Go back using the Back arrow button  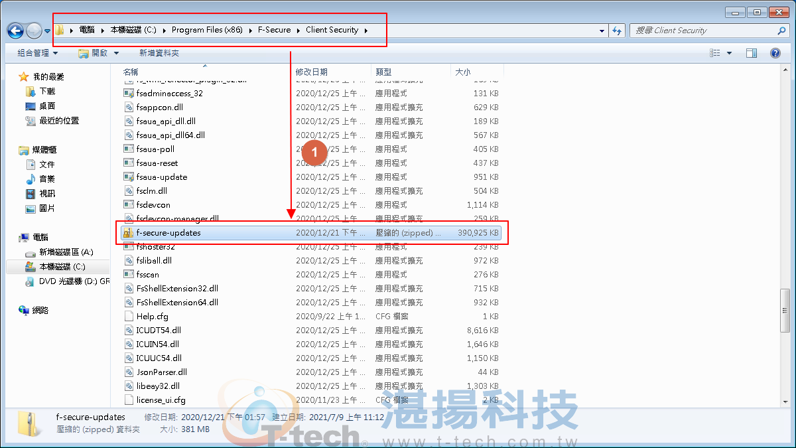point(16,31)
